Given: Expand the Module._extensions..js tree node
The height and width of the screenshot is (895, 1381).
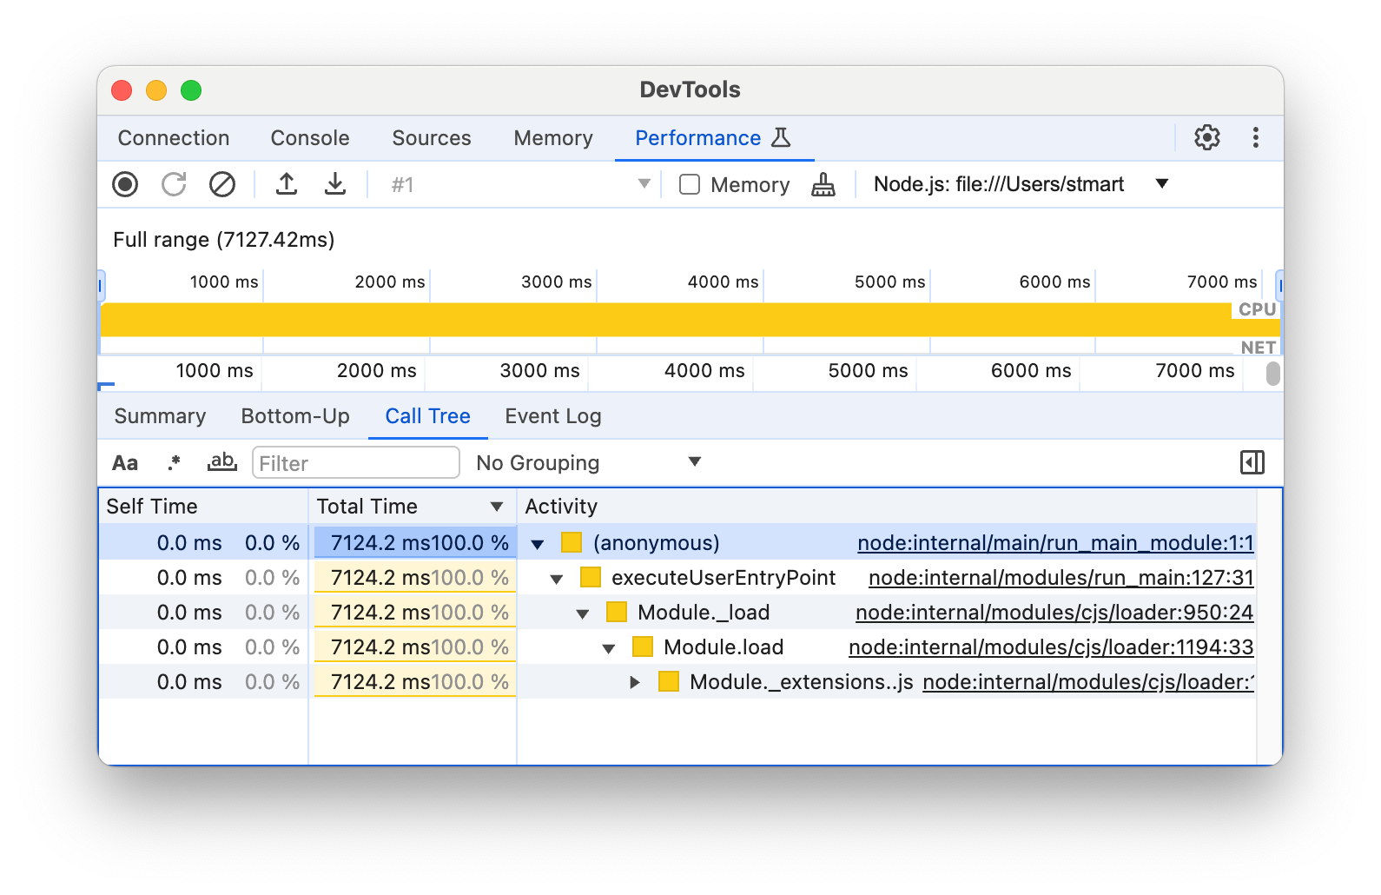Looking at the screenshot, I should (635, 682).
